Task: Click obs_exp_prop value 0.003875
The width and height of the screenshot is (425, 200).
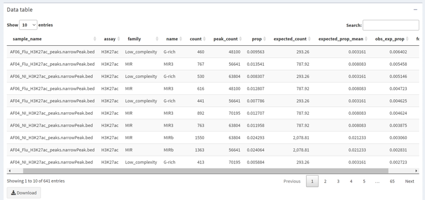Action: point(398,125)
